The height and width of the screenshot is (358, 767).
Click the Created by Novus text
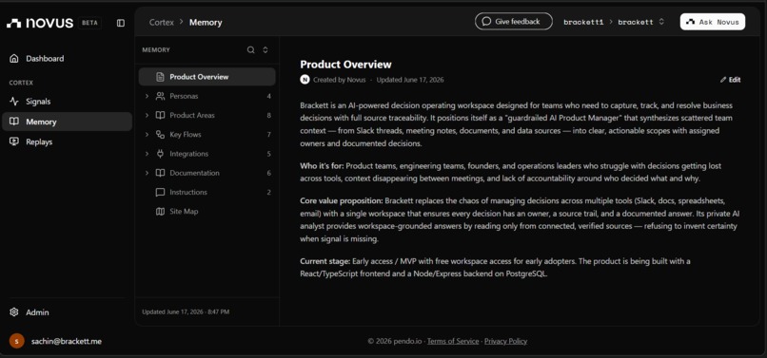[340, 80]
